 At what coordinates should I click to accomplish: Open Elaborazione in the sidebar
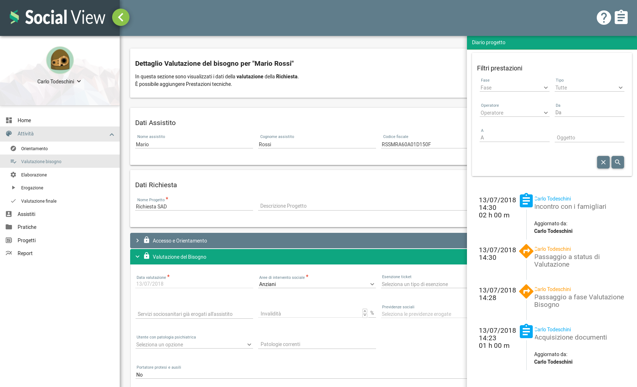34,175
